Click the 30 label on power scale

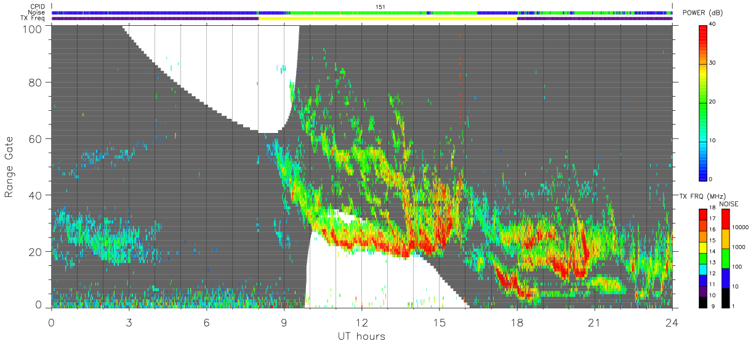(x=713, y=63)
